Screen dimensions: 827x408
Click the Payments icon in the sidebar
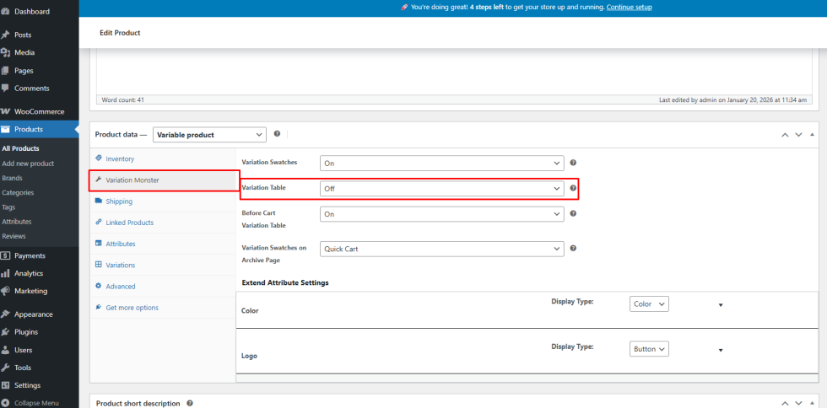6,255
